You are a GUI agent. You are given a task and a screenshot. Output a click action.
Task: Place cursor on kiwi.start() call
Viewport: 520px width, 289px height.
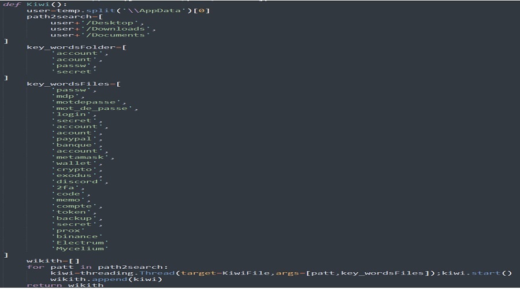click(x=477, y=273)
